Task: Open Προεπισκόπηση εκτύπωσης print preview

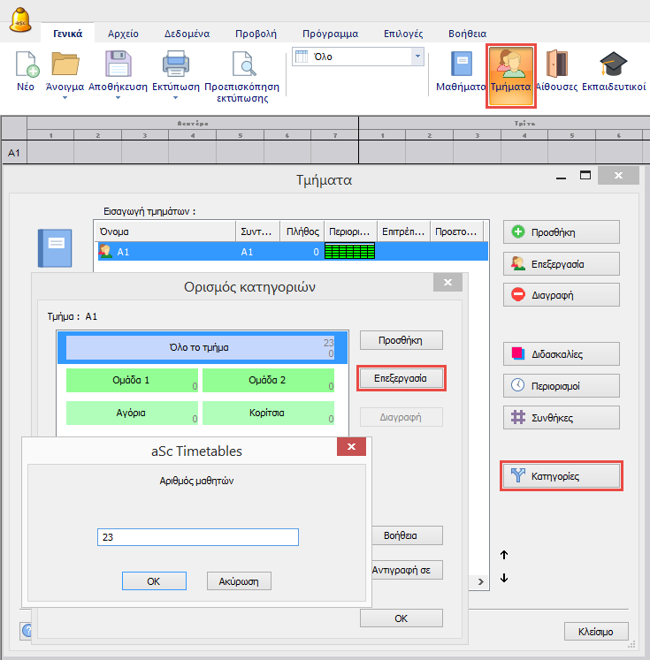Action: 241,66
